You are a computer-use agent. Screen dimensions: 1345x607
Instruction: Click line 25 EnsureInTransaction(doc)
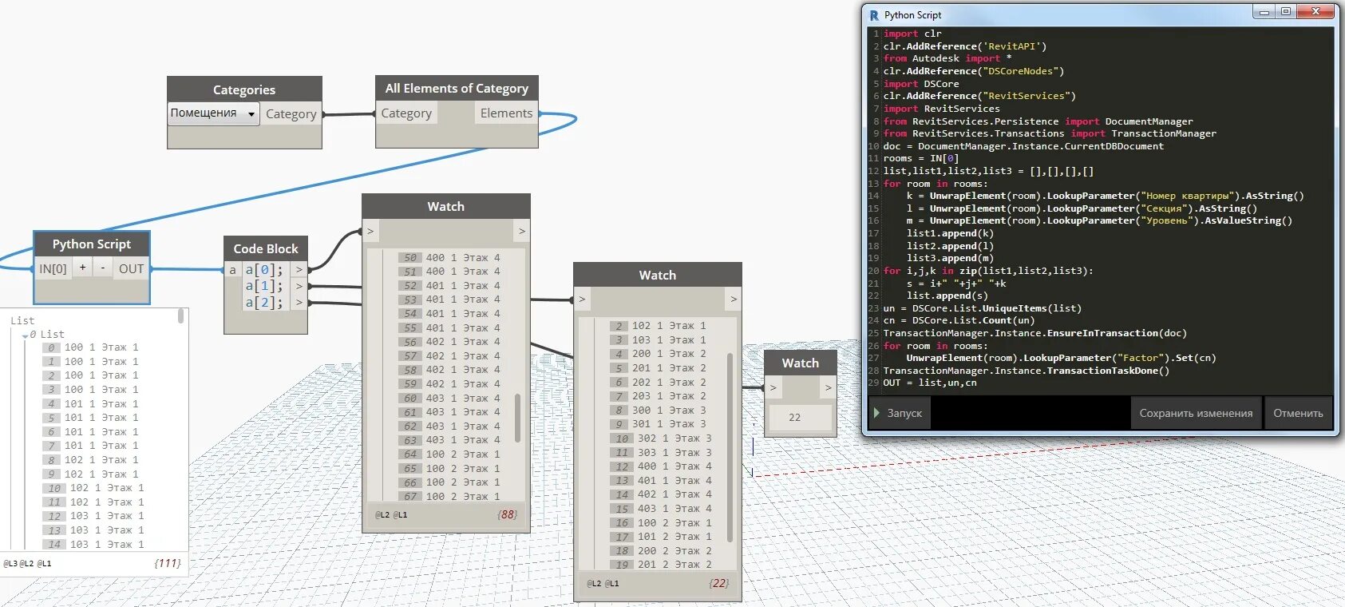click(1034, 333)
